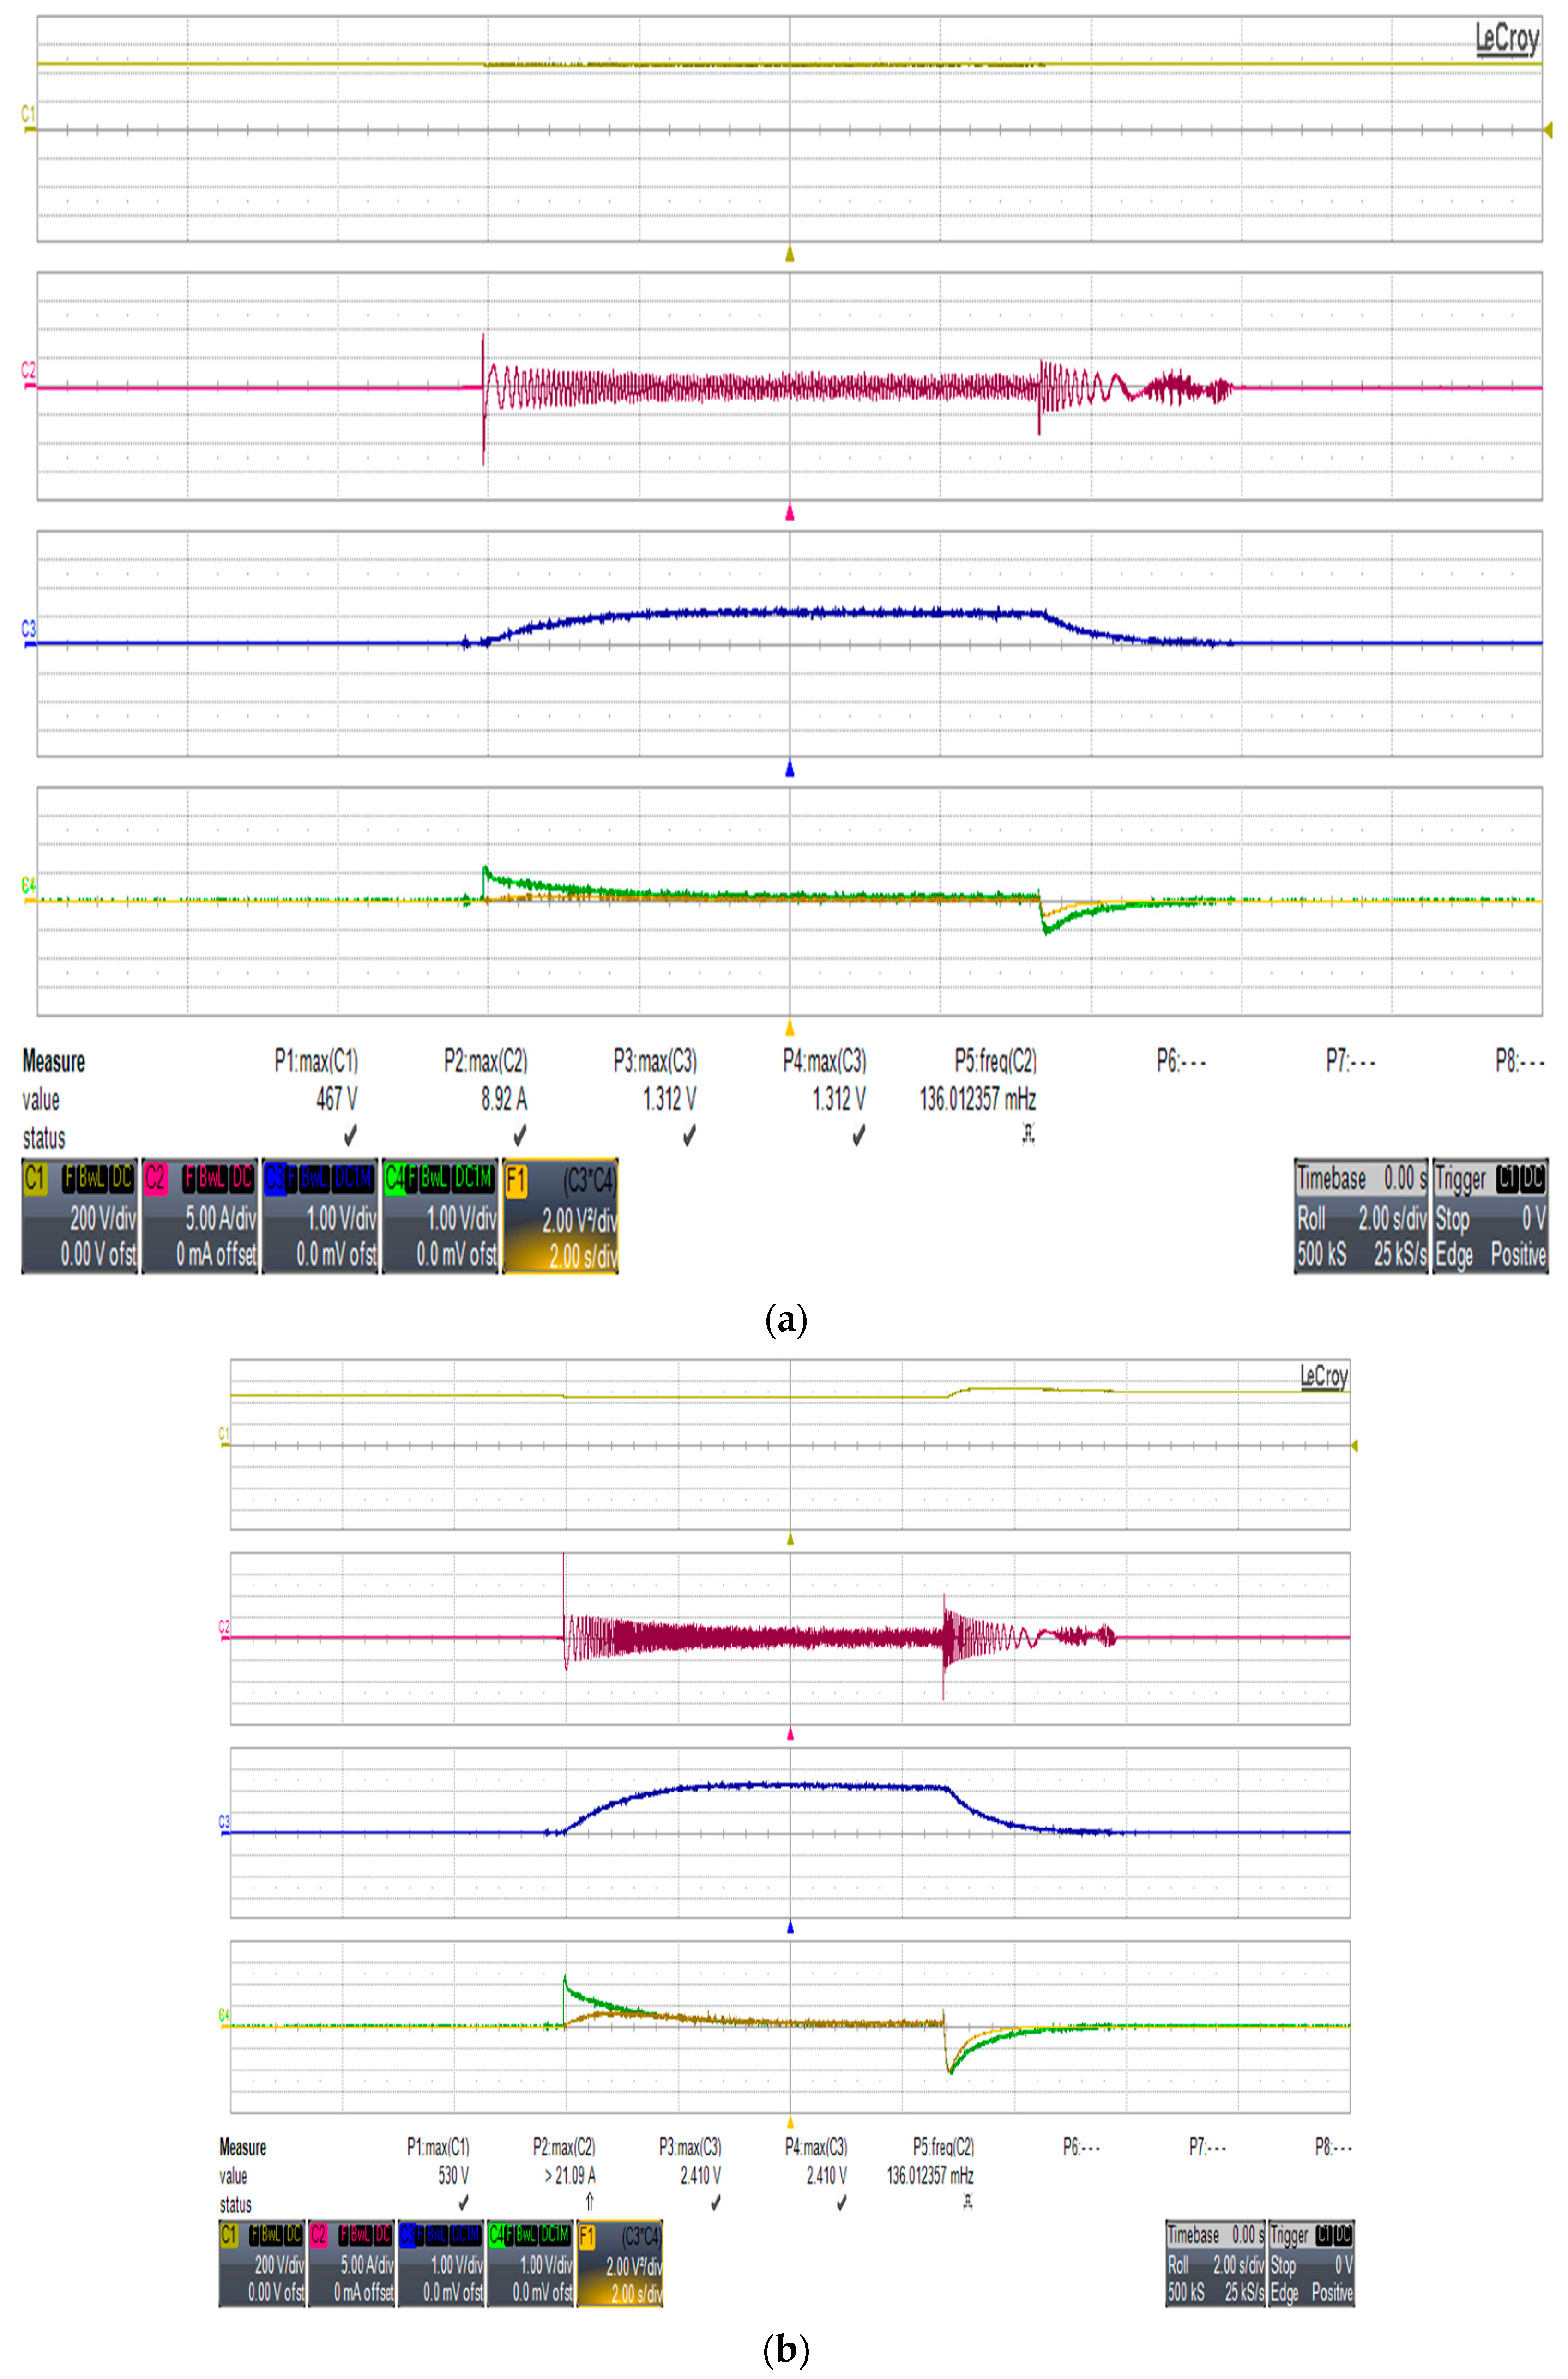
Task: Select C3 blue channel descriptor box in figure (b)
Action: coord(440,2265)
